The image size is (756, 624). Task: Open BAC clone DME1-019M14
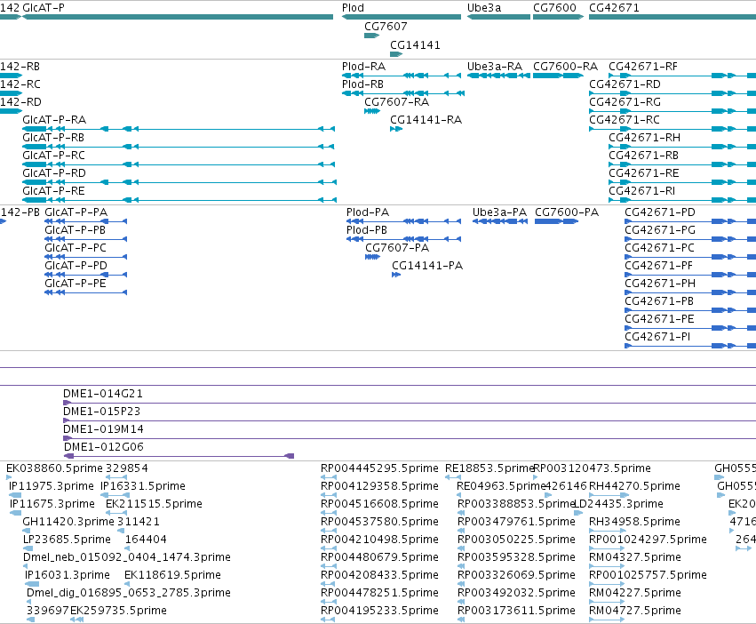(x=104, y=429)
